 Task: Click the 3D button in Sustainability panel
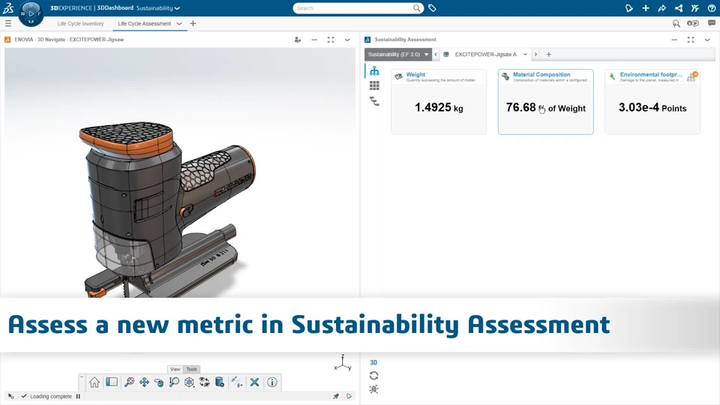tap(373, 362)
